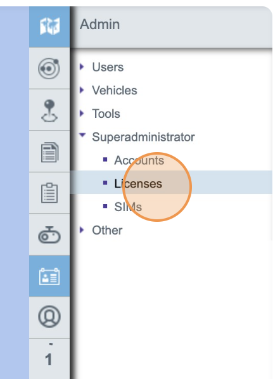Click the Users label
Image resolution: width=280 pixels, height=379 pixels.
click(108, 67)
